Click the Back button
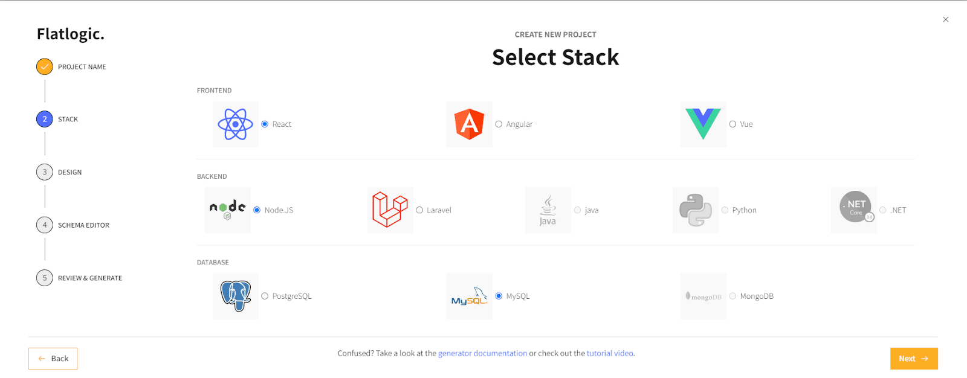The image size is (967, 378). [x=53, y=359]
